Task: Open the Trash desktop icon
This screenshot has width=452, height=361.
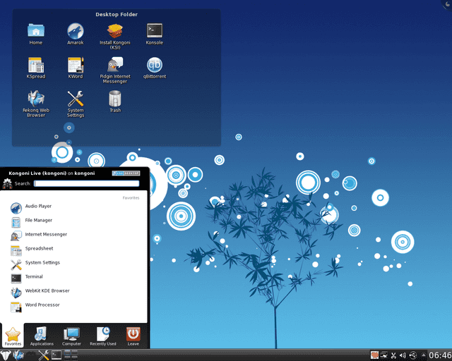Action: (x=114, y=101)
